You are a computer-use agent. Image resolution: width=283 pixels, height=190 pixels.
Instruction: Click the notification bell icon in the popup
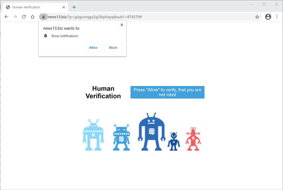[45, 36]
